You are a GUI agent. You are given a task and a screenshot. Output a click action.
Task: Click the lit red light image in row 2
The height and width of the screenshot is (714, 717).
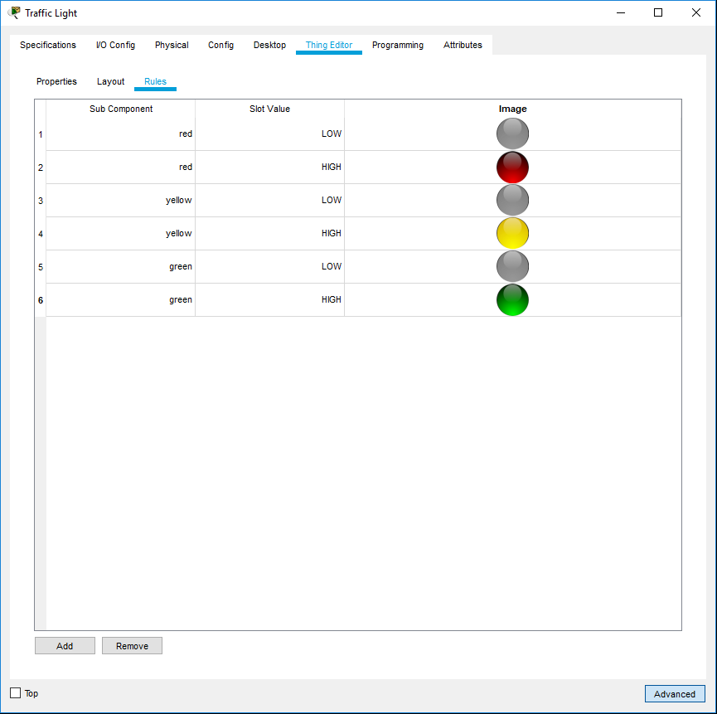512,167
